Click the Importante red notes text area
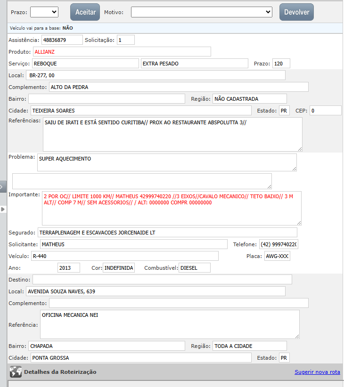The image size is (344, 387). 172,208
